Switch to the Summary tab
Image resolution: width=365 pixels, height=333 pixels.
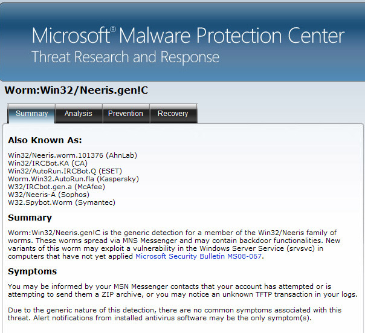(x=31, y=114)
